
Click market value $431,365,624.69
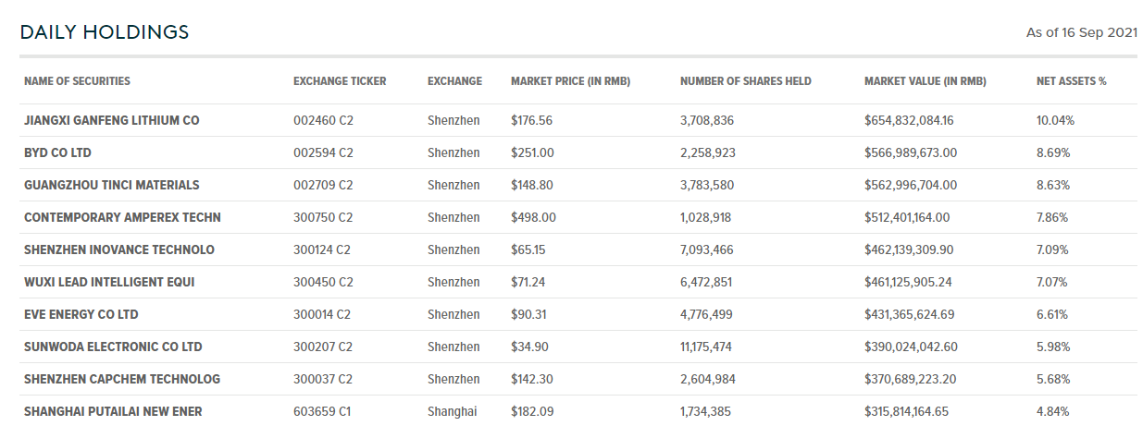[909, 314]
